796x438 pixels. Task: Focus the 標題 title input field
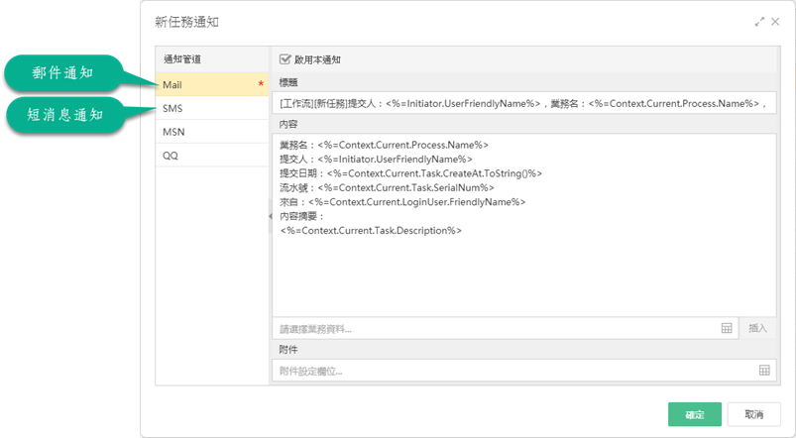click(524, 103)
